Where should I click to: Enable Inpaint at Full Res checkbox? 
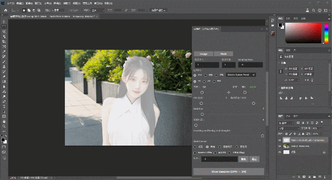point(195,153)
